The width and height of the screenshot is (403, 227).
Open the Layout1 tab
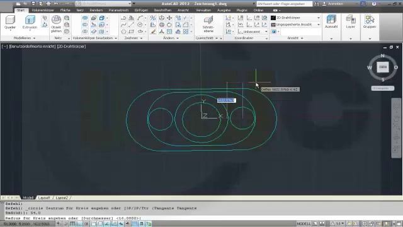pyautogui.click(x=44, y=197)
